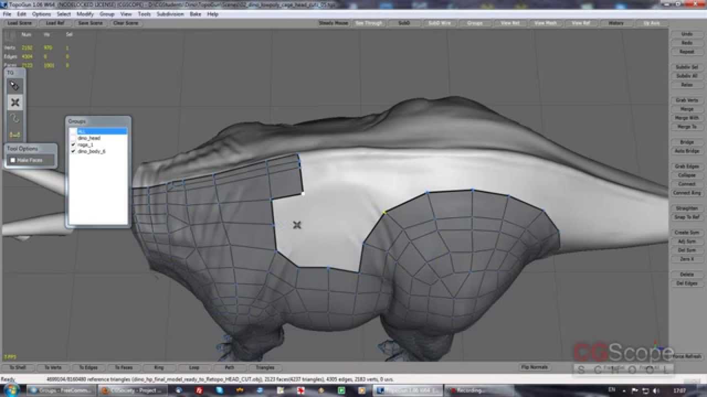Image resolution: width=707 pixels, height=397 pixels.
Task: Click the Zero X button
Action: click(687, 259)
